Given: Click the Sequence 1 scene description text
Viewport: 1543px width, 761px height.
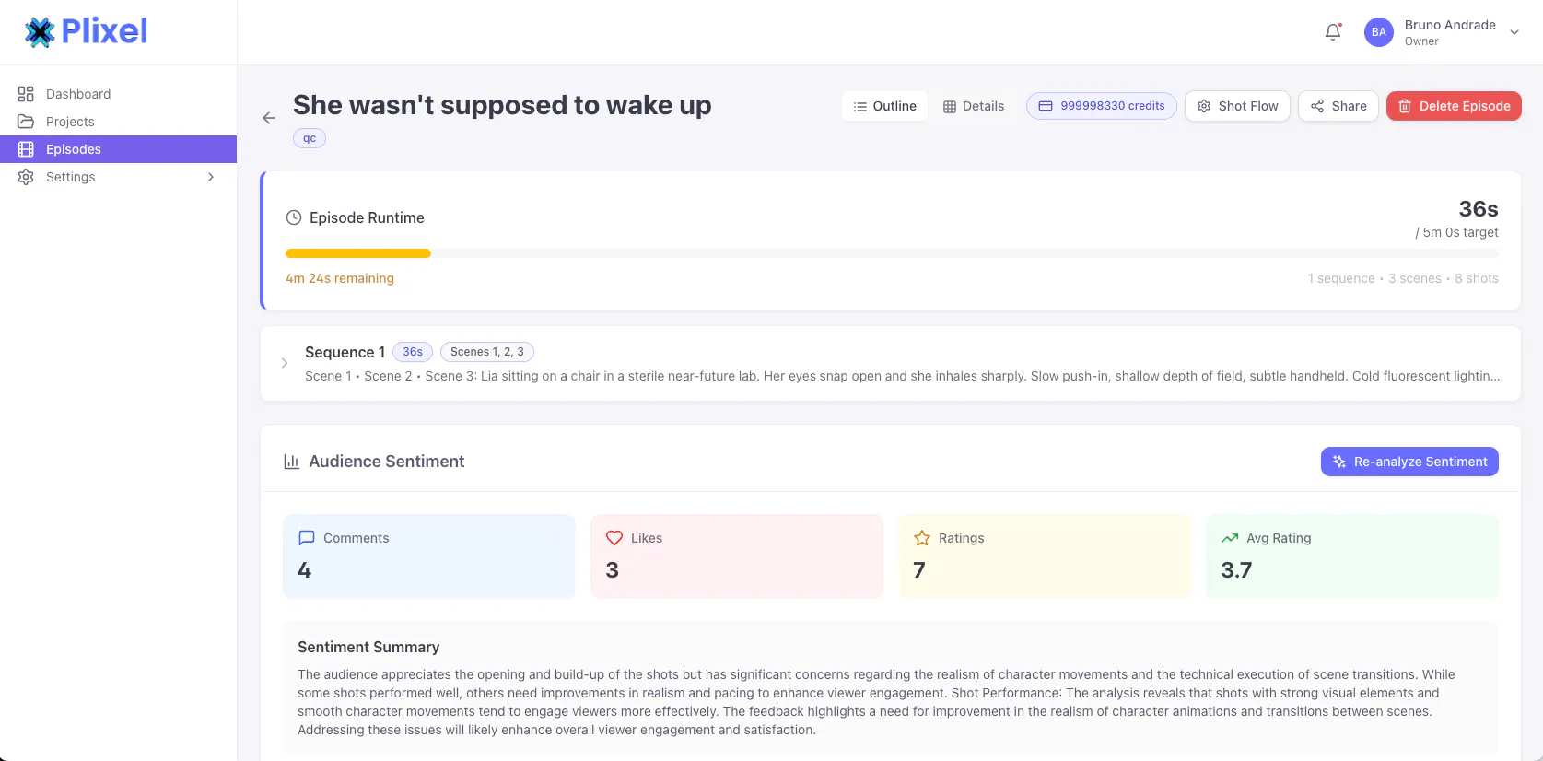Looking at the screenshot, I should tap(903, 376).
